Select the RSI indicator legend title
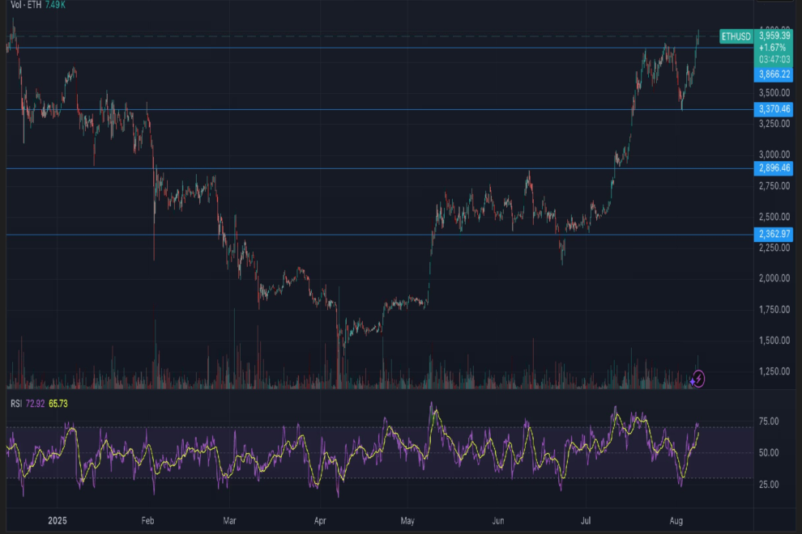This screenshot has height=534, width=802. 15,402
